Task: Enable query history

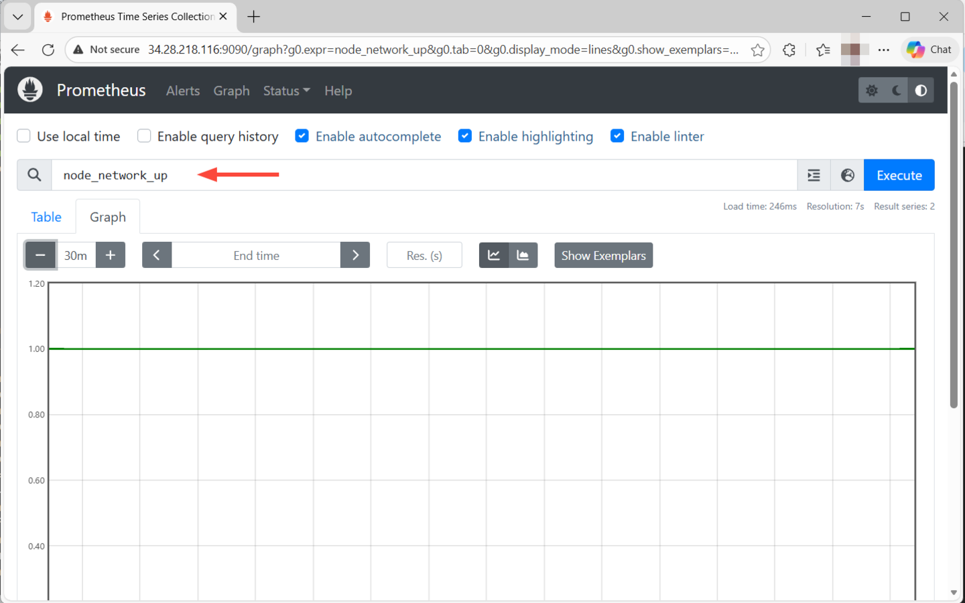Action: pyautogui.click(x=144, y=135)
